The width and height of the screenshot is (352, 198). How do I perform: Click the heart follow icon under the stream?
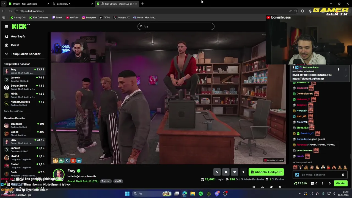pyautogui.click(x=235, y=172)
